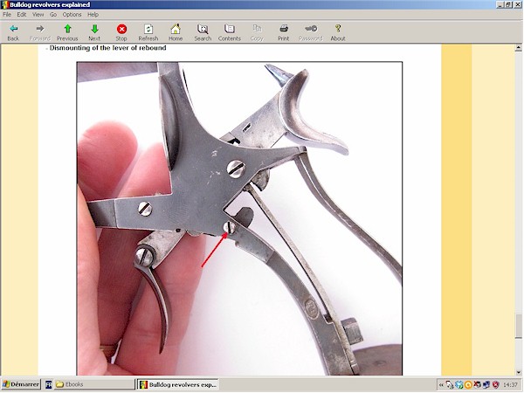524x393 pixels.
Task: Click the vertical scrollbar thumb
Action: 518,326
